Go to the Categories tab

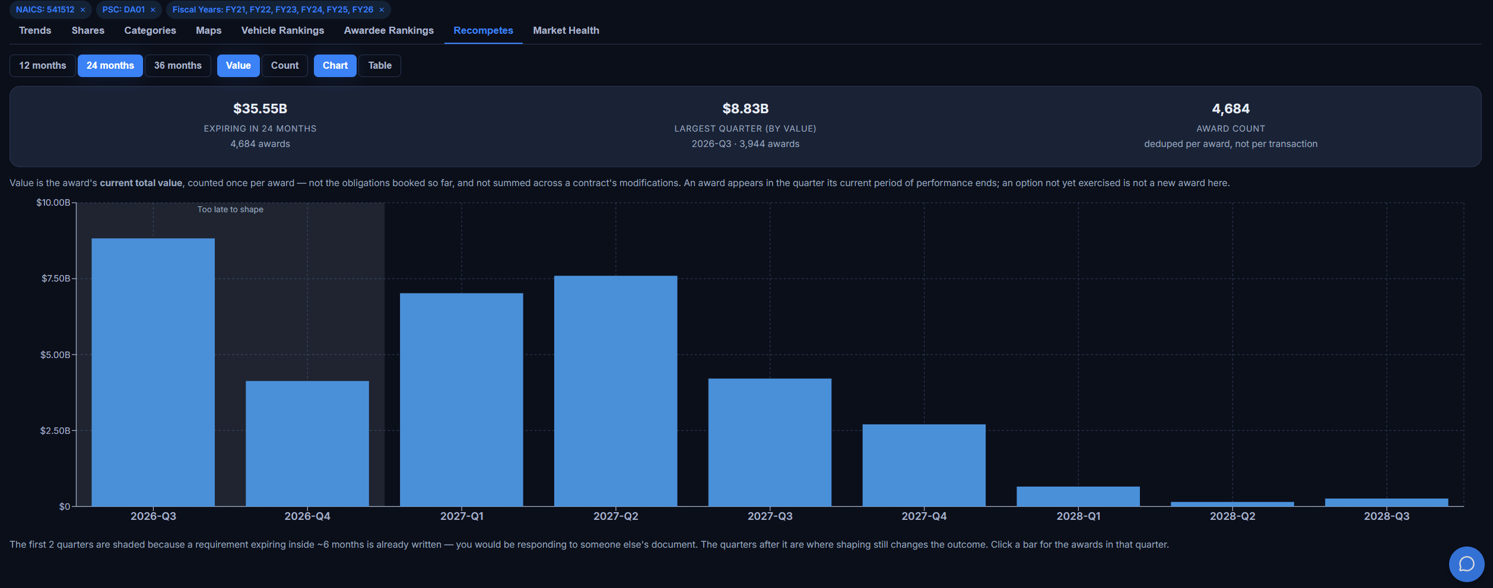(x=150, y=30)
